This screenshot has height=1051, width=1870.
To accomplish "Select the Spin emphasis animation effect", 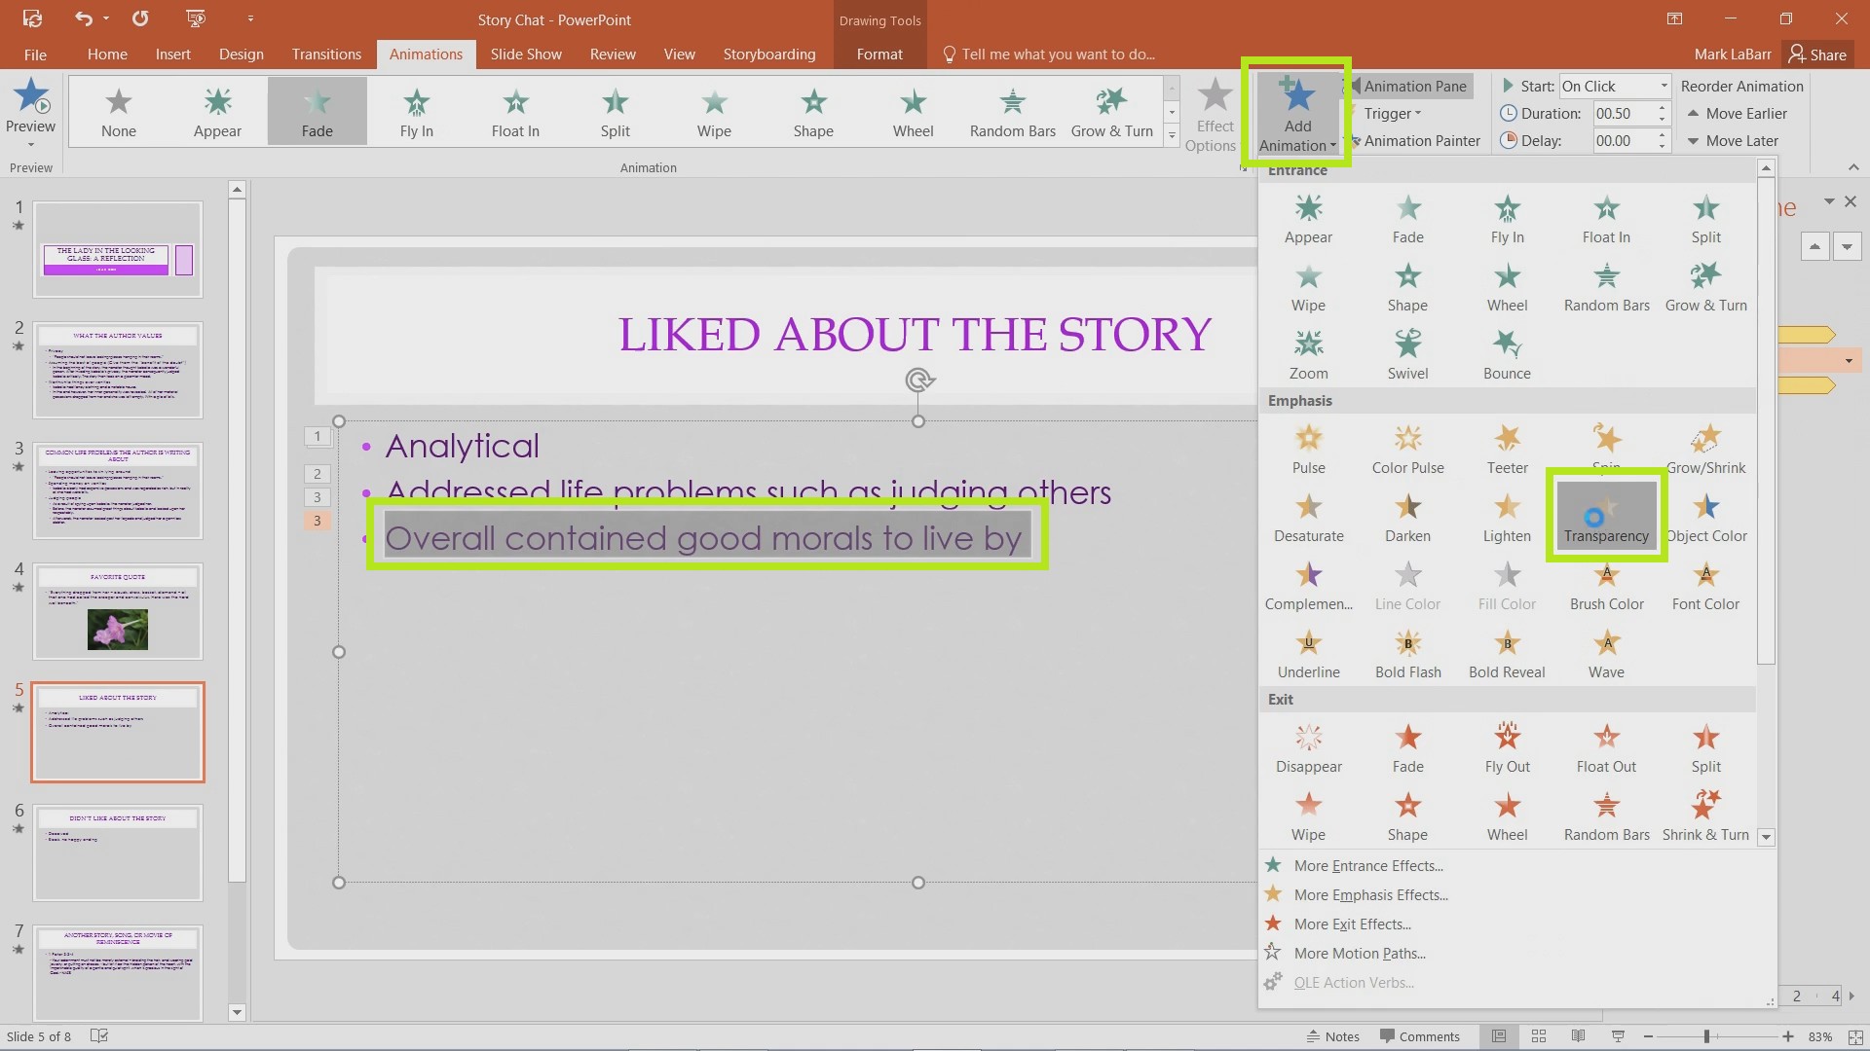I will (x=1607, y=451).
